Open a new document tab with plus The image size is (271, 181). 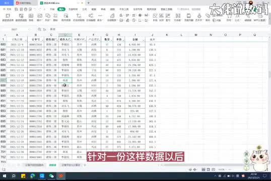pos(88,3)
